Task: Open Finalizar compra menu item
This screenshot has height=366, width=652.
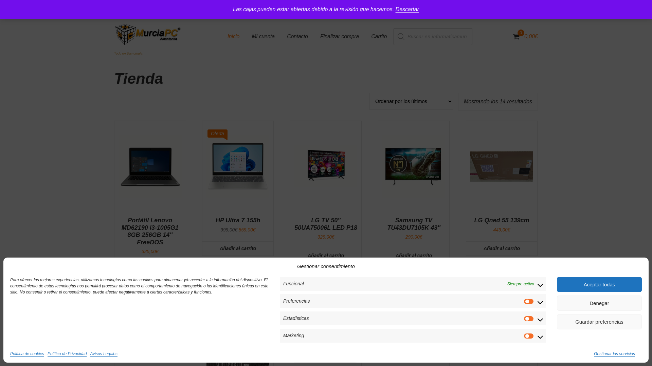Action: [340, 37]
